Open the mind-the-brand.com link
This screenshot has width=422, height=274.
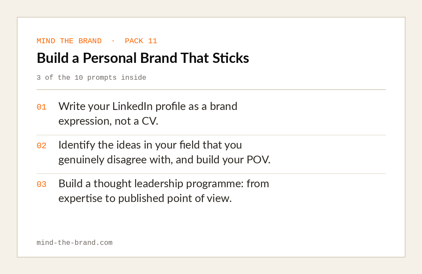pyautogui.click(x=75, y=243)
